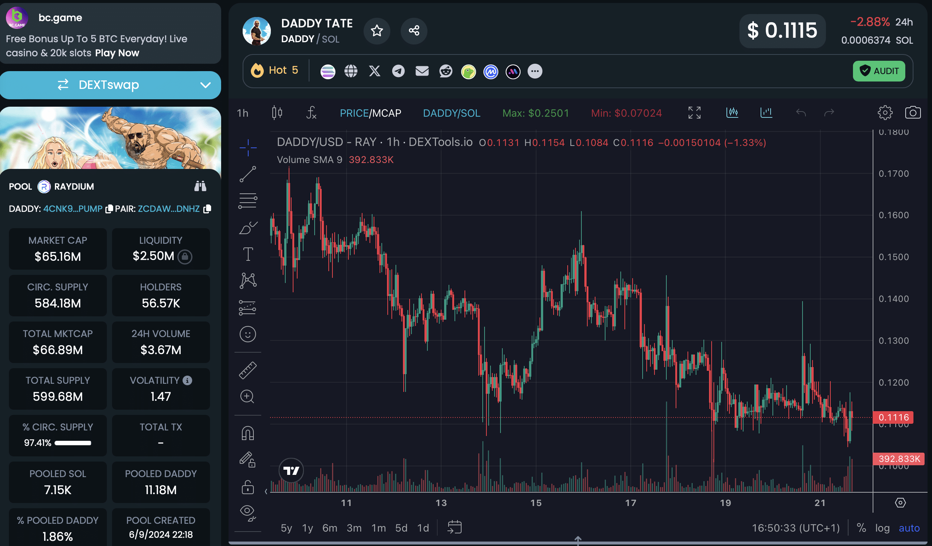Image resolution: width=932 pixels, height=546 pixels.
Task: Show volatility info tooltip icon
Action: point(188,380)
